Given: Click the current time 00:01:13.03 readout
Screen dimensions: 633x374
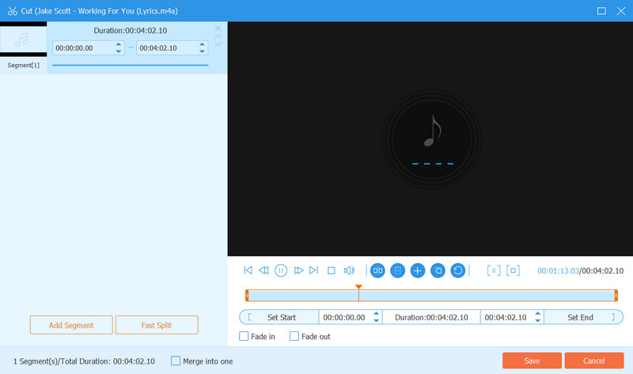Looking at the screenshot, I should tap(558, 270).
